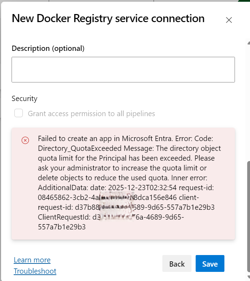Viewport: 250px width, 281px height.
Task: Click the 'New Docker Registry service connection' title
Action: pos(108,18)
